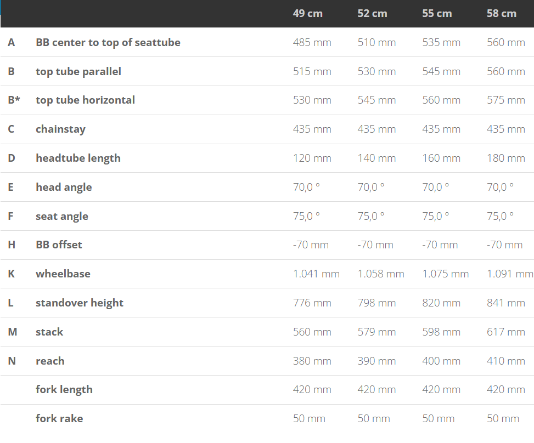Click the 49 cm column header
This screenshot has width=534, height=443.
point(307,13)
